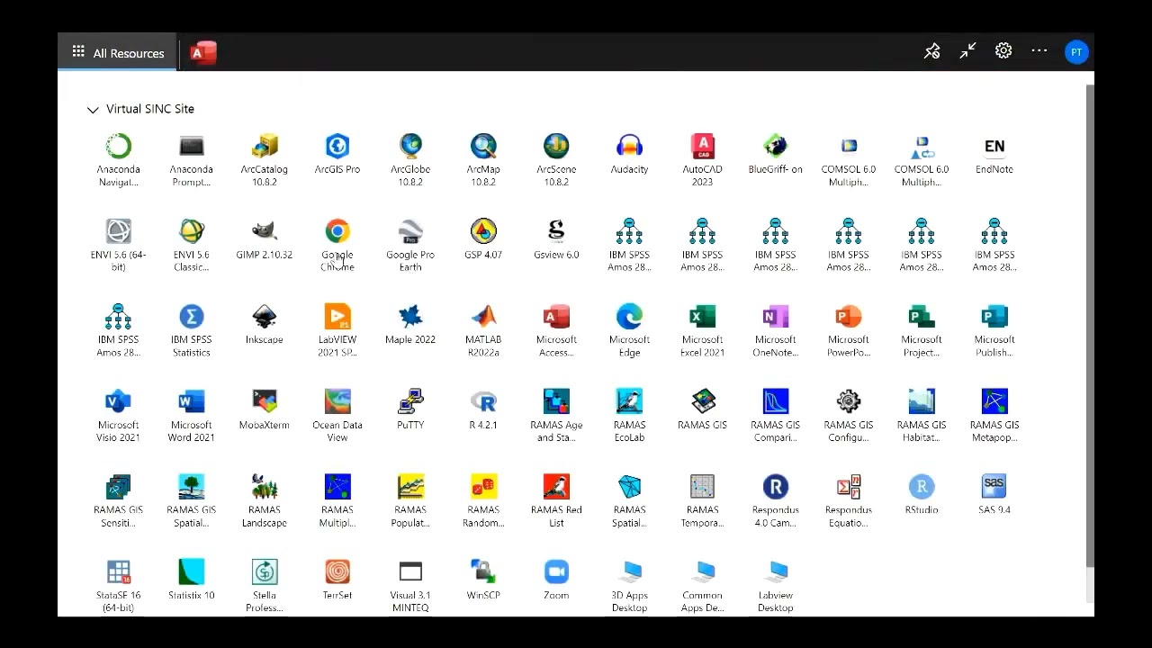This screenshot has width=1152, height=648.
Task: Start ArcMap 10.8.2
Action: click(483, 160)
